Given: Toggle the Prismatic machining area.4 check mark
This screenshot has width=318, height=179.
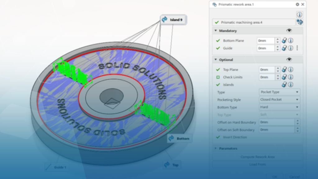Looking at the screenshot, I should pyautogui.click(x=217, y=22).
